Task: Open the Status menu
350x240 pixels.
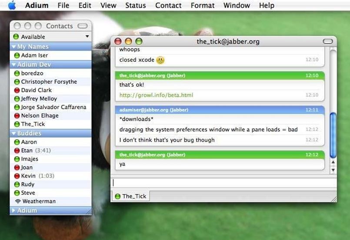Action: [136, 6]
